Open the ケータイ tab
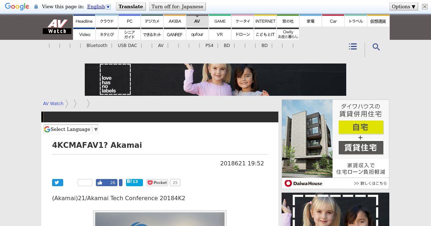This screenshot has width=431, height=226. (x=242, y=21)
